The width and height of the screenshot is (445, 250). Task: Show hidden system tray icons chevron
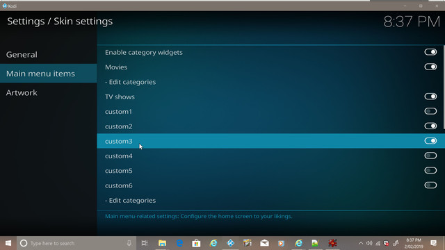point(361,243)
